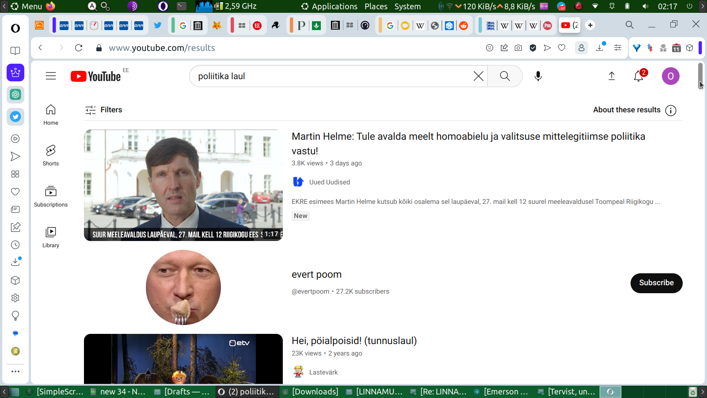Go to the YouTube logo homepage
The width and height of the screenshot is (707, 398).
95,76
